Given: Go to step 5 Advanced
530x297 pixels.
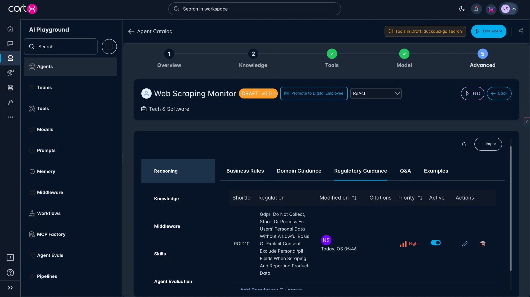Looking at the screenshot, I should (x=483, y=59).
